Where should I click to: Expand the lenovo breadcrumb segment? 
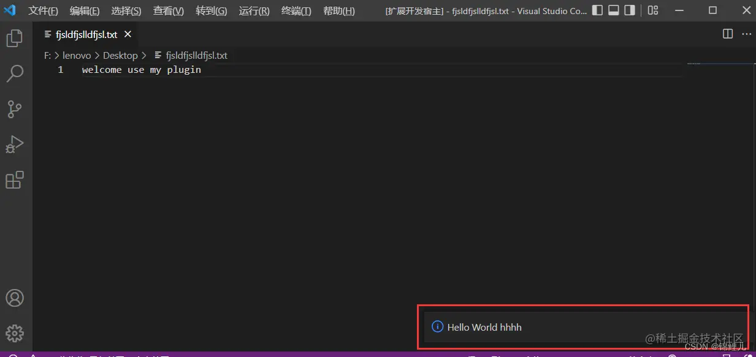(77, 55)
